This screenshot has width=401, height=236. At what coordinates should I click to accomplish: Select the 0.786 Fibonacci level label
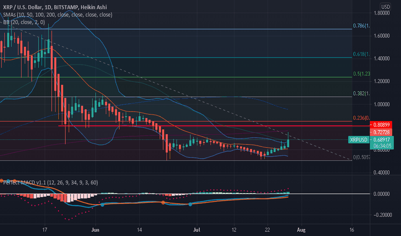click(361, 26)
